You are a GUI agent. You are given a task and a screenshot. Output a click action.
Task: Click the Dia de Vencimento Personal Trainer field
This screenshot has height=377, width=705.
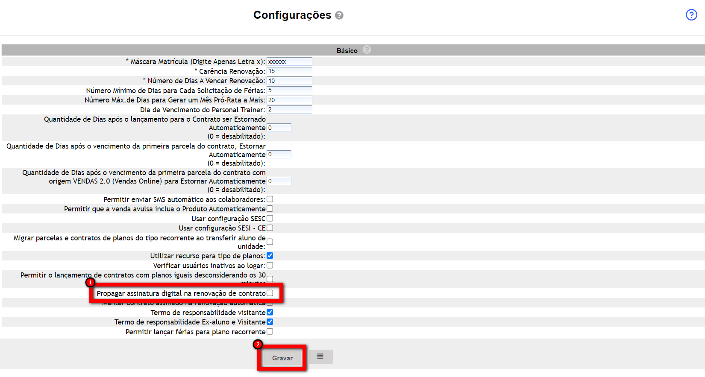pos(289,110)
